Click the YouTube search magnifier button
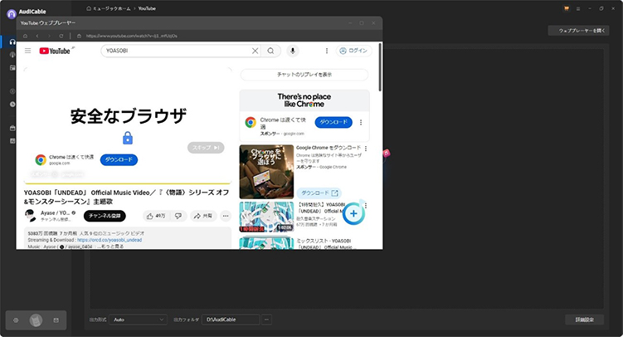Image resolution: width=623 pixels, height=337 pixels. tap(270, 51)
